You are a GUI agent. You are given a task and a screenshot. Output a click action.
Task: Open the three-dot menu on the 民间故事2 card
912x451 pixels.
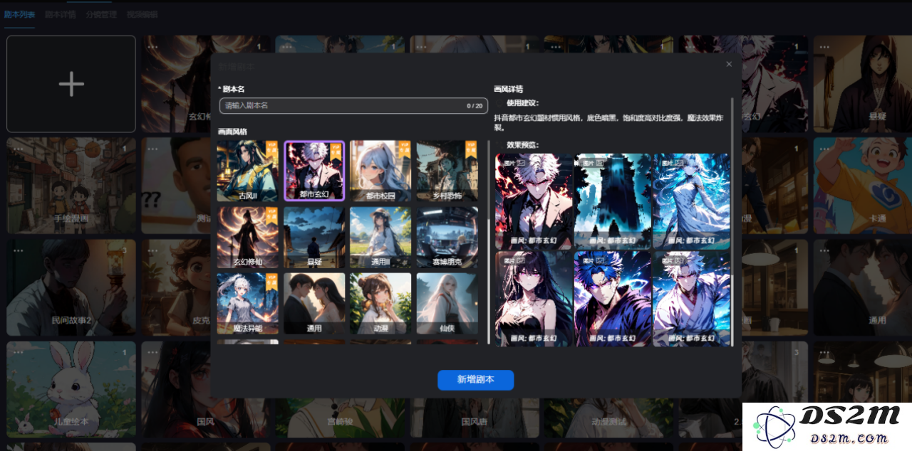pyautogui.click(x=18, y=251)
